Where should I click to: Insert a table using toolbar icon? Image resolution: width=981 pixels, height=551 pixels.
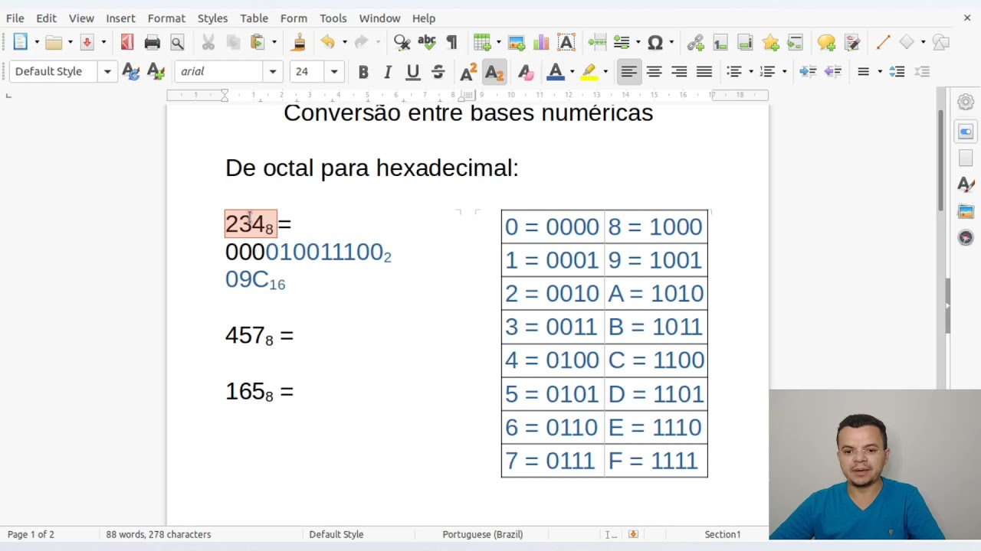point(481,42)
